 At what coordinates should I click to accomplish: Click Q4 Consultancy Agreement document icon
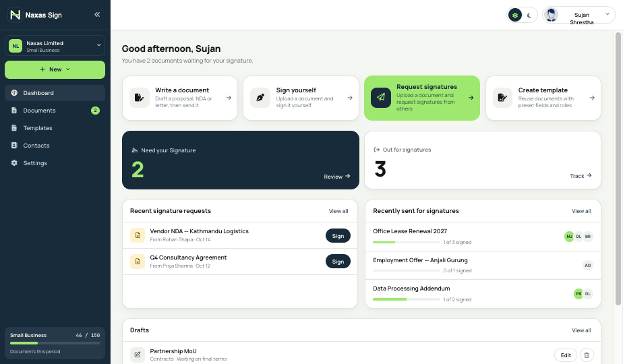tap(138, 262)
